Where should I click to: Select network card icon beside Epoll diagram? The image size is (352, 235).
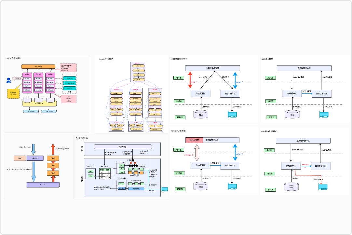(165, 189)
